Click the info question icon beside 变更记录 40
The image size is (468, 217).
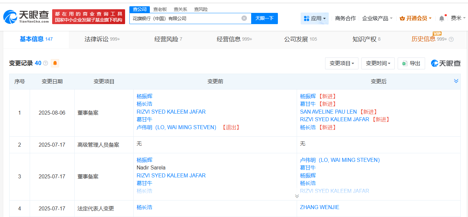tap(46, 63)
